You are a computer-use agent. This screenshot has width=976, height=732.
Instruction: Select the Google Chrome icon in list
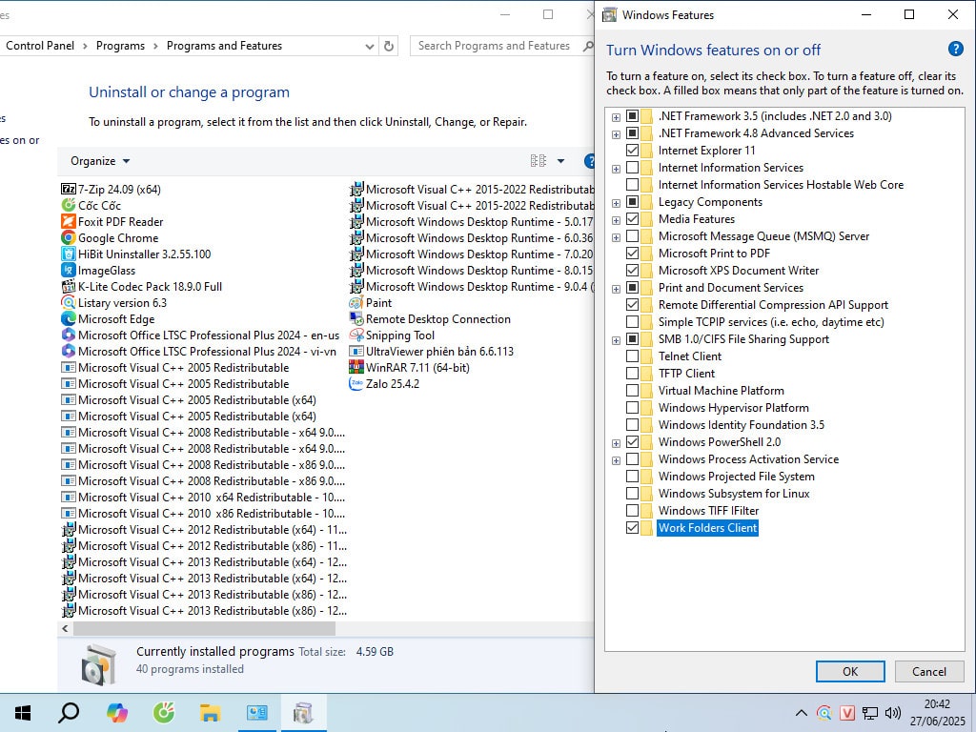[x=69, y=238]
